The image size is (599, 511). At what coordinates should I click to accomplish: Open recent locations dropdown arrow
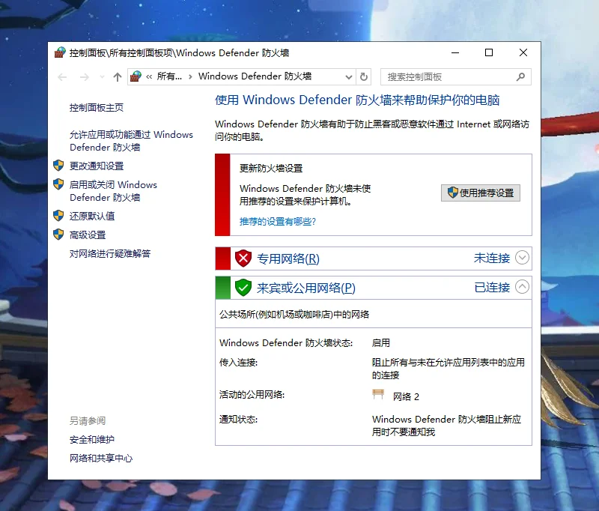[102, 77]
